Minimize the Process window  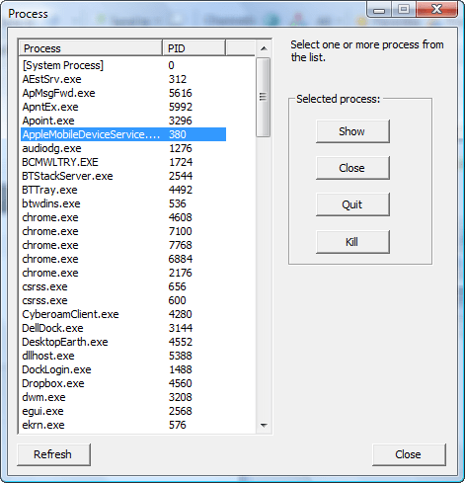(x=379, y=9)
